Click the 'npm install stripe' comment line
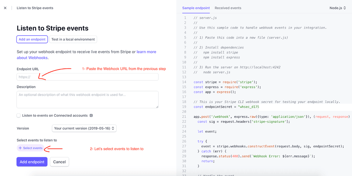352x176 pixels. point(216,52)
